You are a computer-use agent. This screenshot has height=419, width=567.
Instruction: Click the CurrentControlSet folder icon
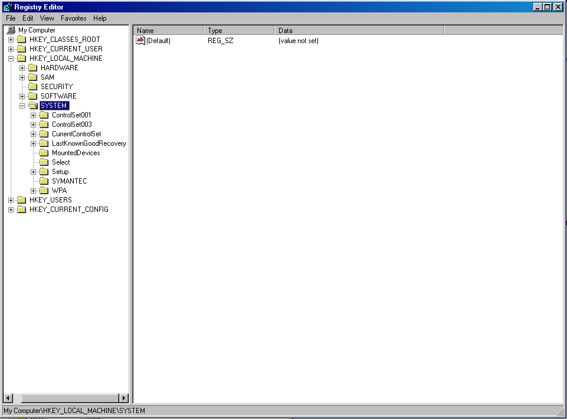tap(44, 134)
